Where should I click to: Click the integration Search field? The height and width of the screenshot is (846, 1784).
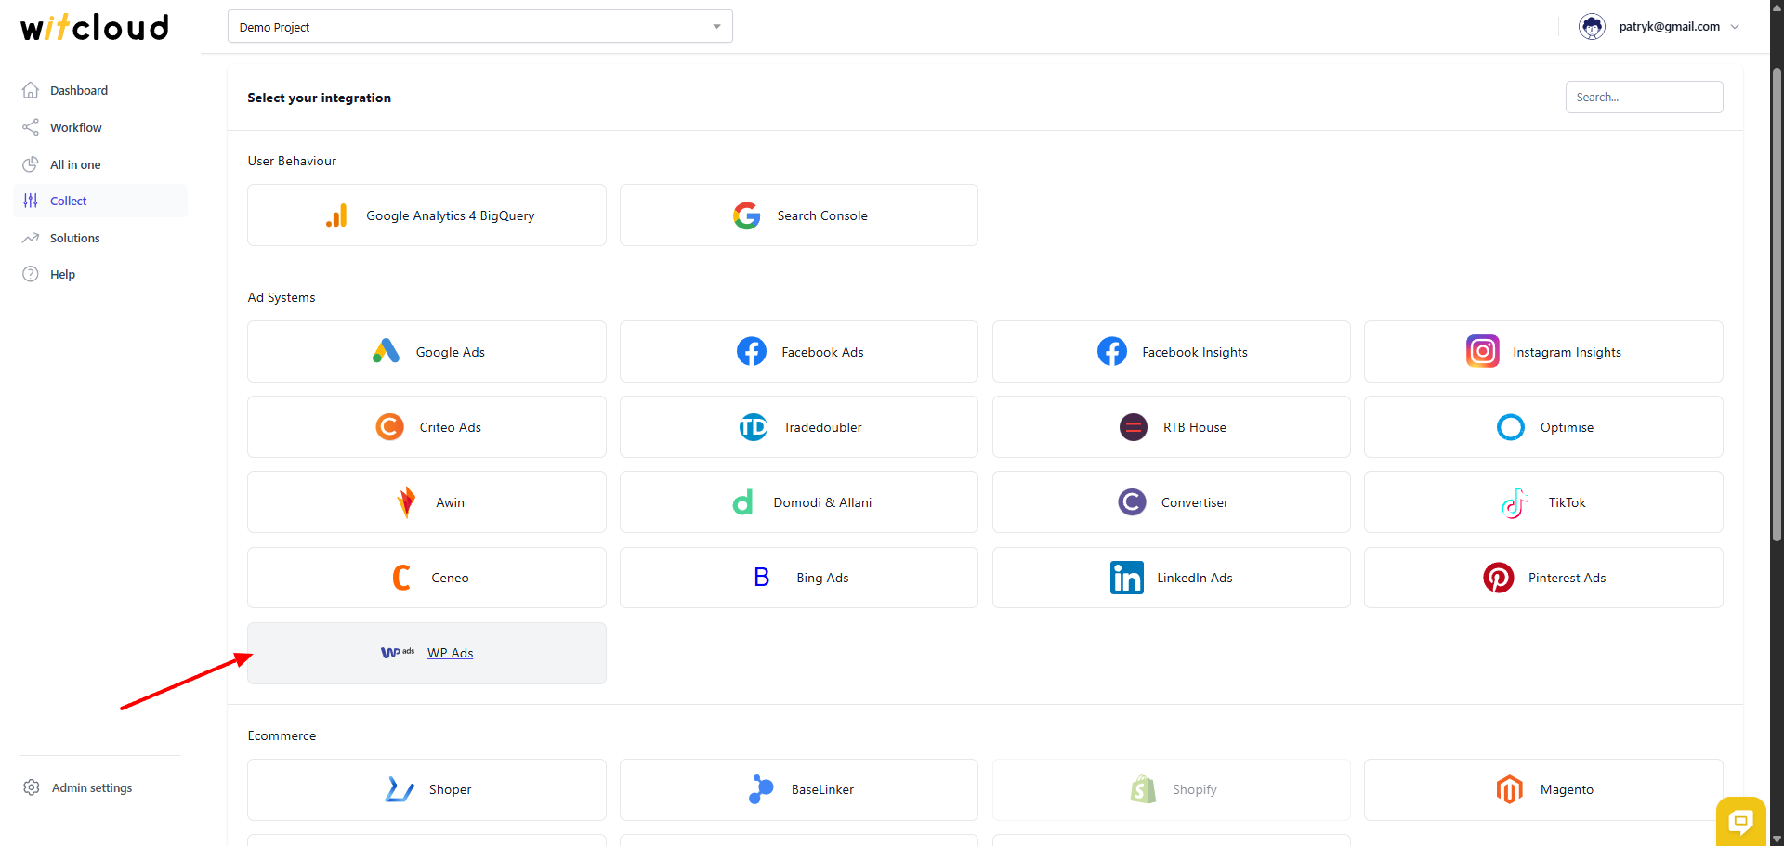1645,97
